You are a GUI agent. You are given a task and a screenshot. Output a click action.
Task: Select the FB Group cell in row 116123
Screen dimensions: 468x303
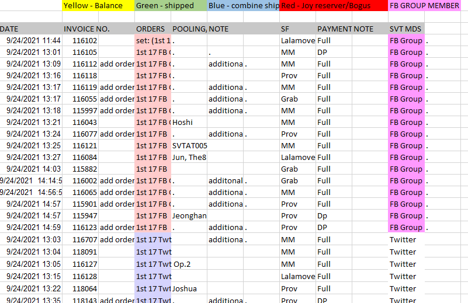click(406, 227)
